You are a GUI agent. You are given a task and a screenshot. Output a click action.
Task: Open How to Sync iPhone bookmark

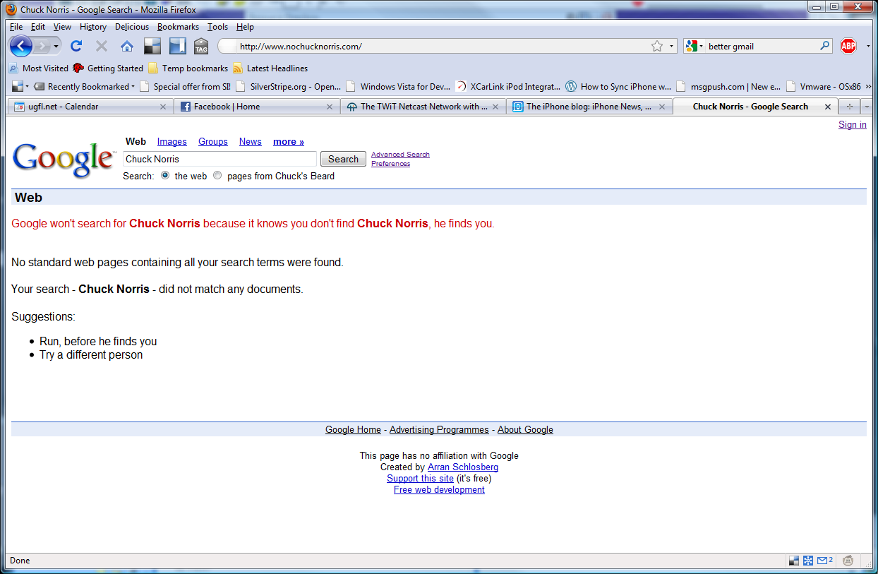pyautogui.click(x=618, y=87)
